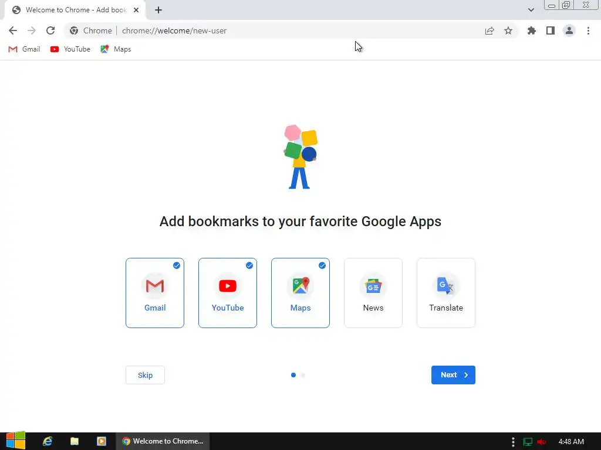The image size is (601, 450).
Task: Bookmark this tab with the star icon
Action: tap(508, 30)
